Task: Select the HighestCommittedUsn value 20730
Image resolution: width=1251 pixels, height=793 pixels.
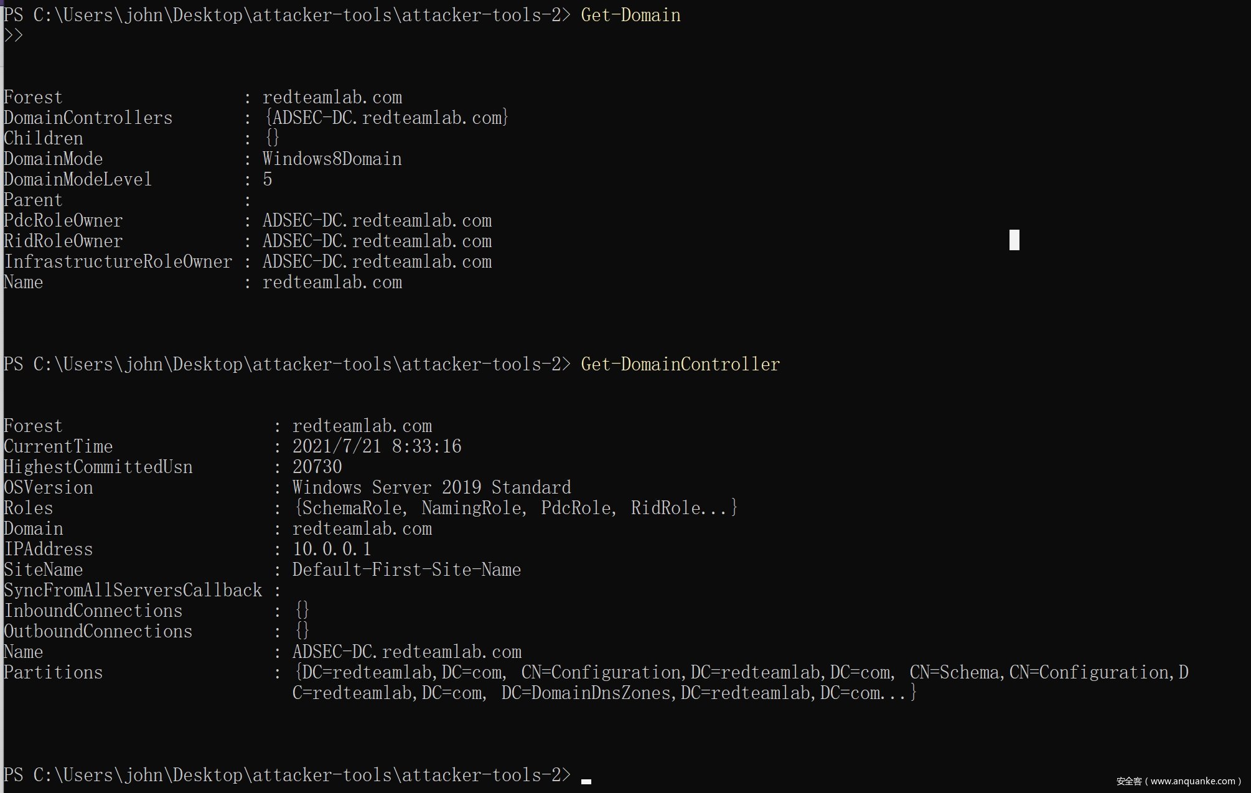Action: (x=317, y=467)
